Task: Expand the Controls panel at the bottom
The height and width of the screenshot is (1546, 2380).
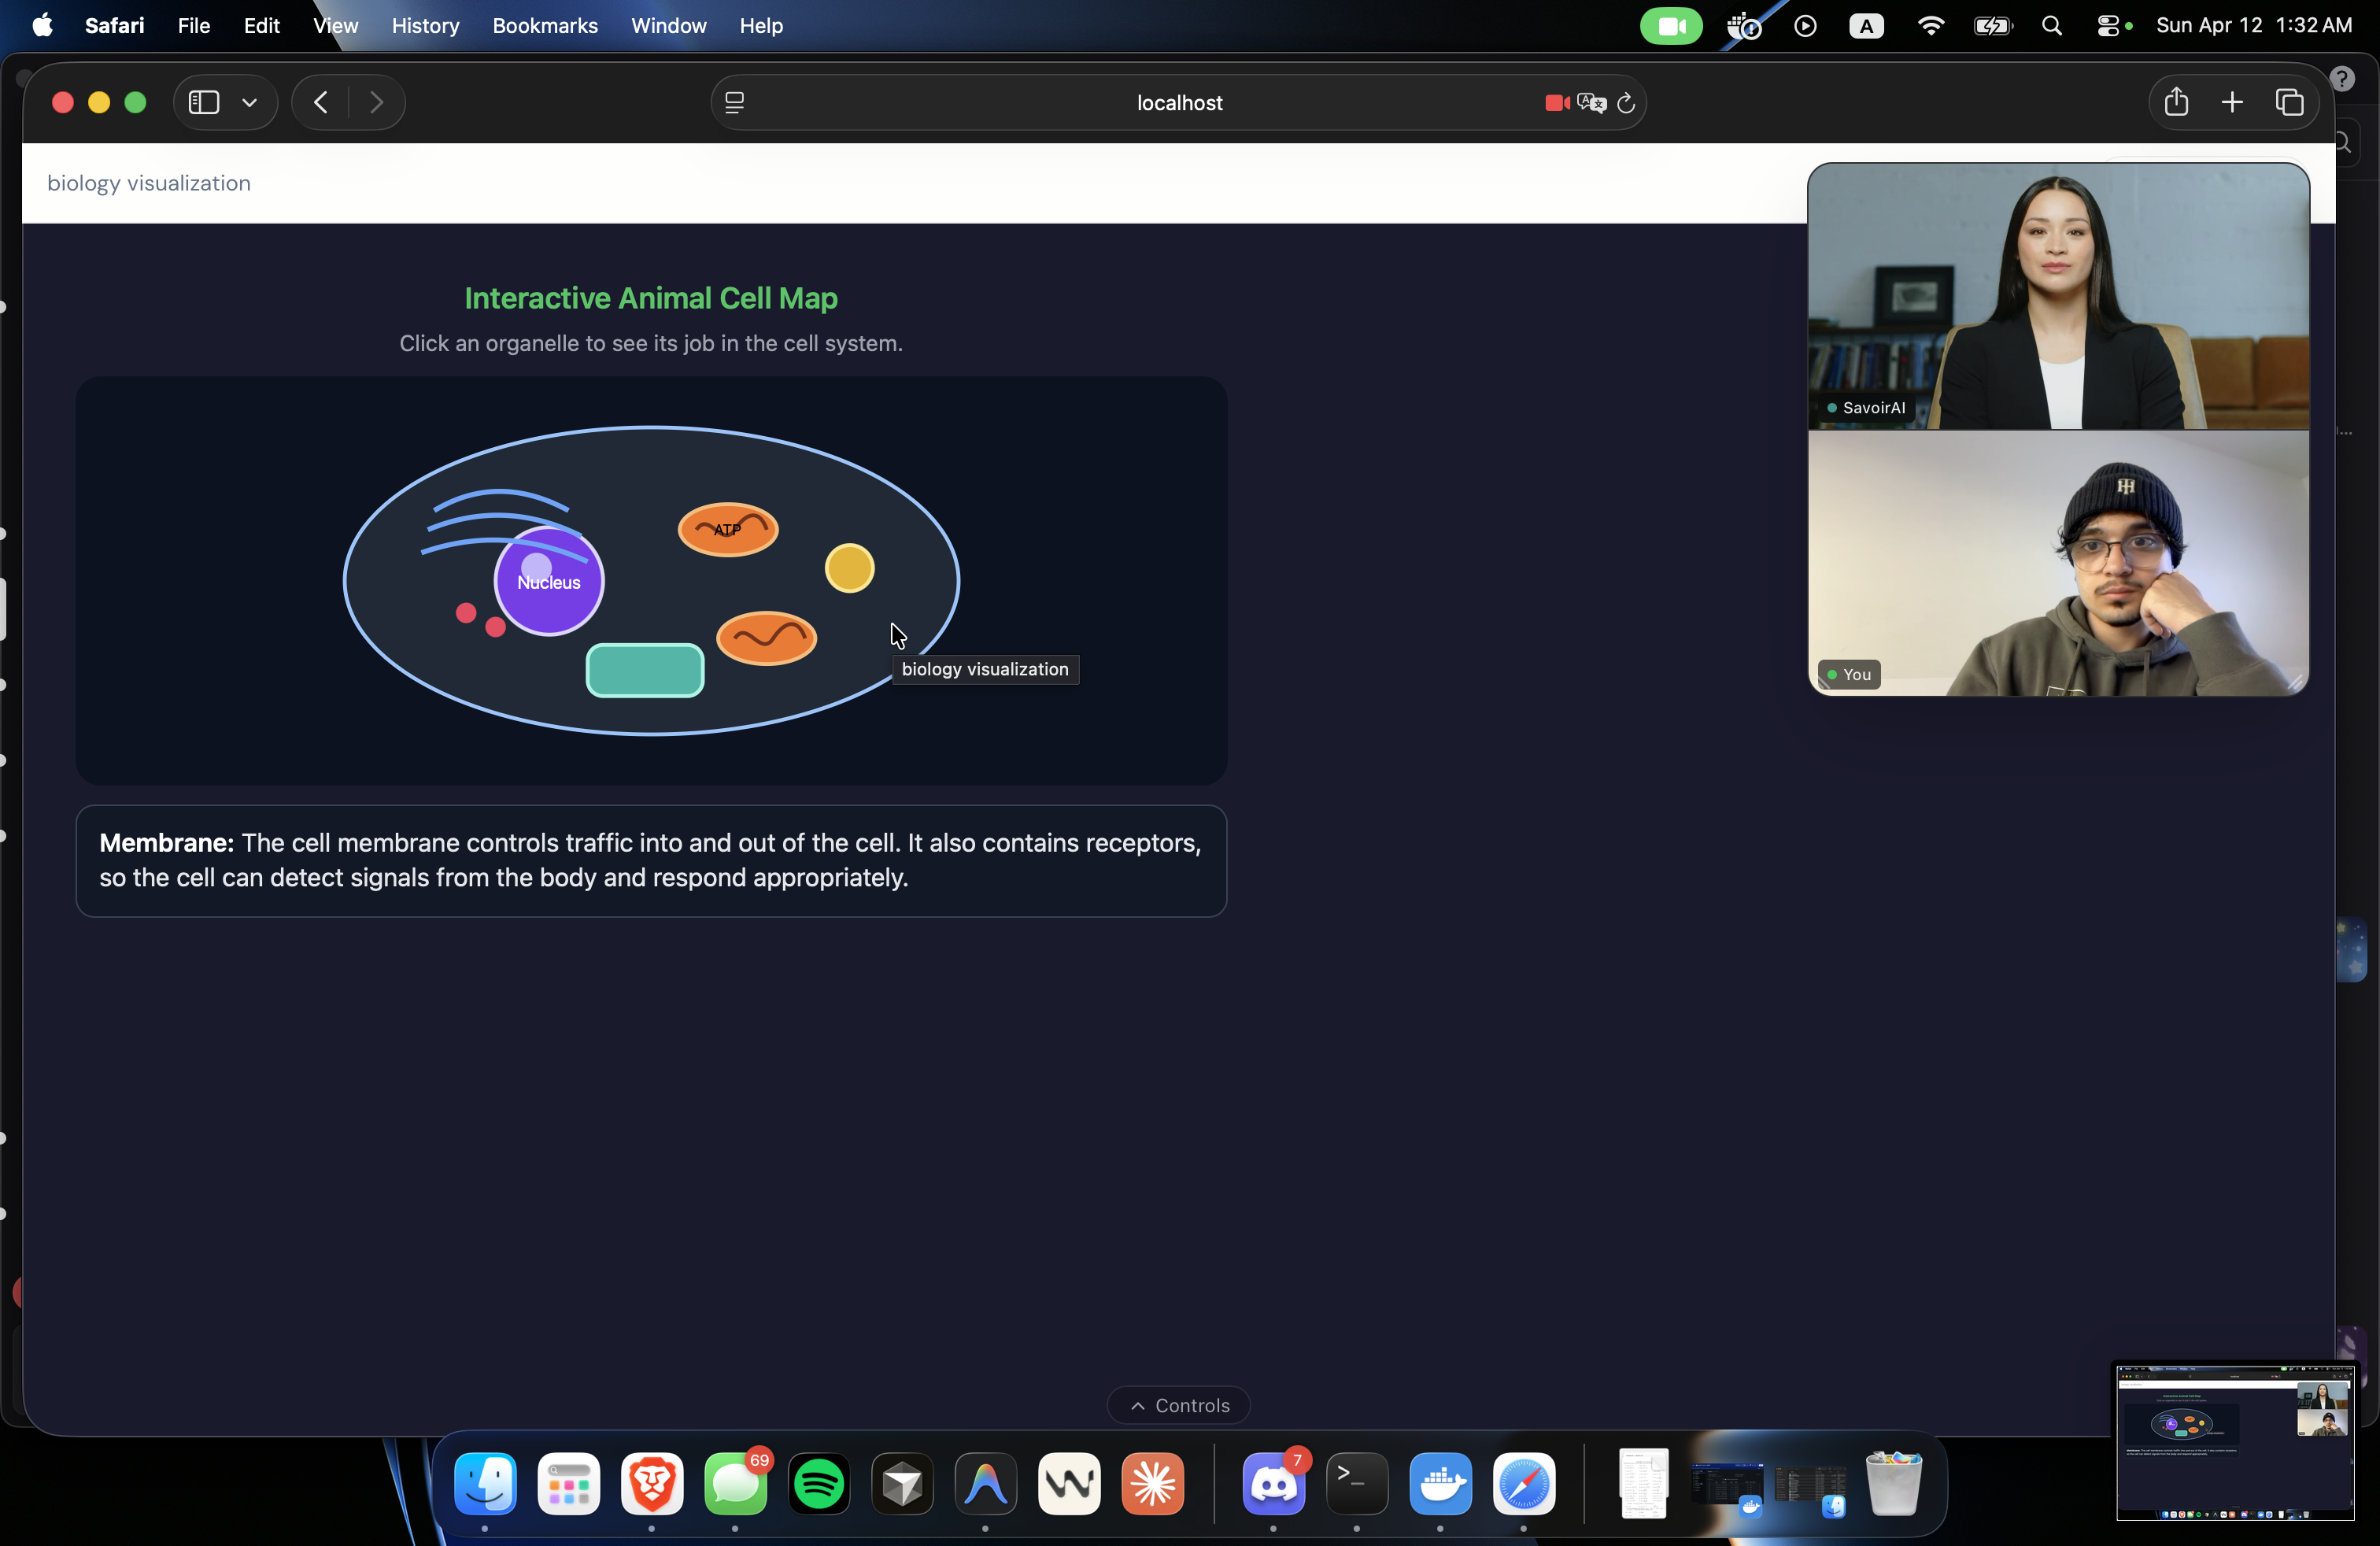Action: [x=1179, y=1405]
